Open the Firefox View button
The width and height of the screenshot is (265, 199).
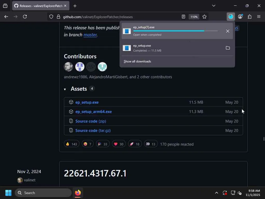pyautogui.click(x=5, y=6)
